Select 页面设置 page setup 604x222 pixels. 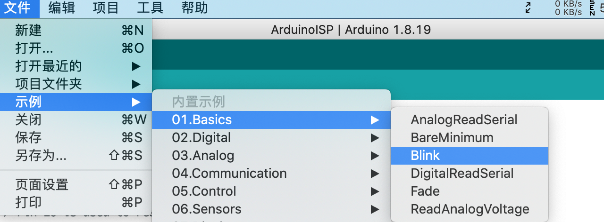[76, 184]
